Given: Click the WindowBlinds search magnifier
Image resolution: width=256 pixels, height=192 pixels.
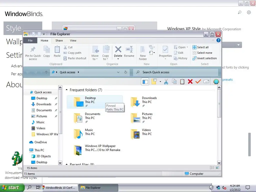Looking at the screenshot, I should [239, 12].
